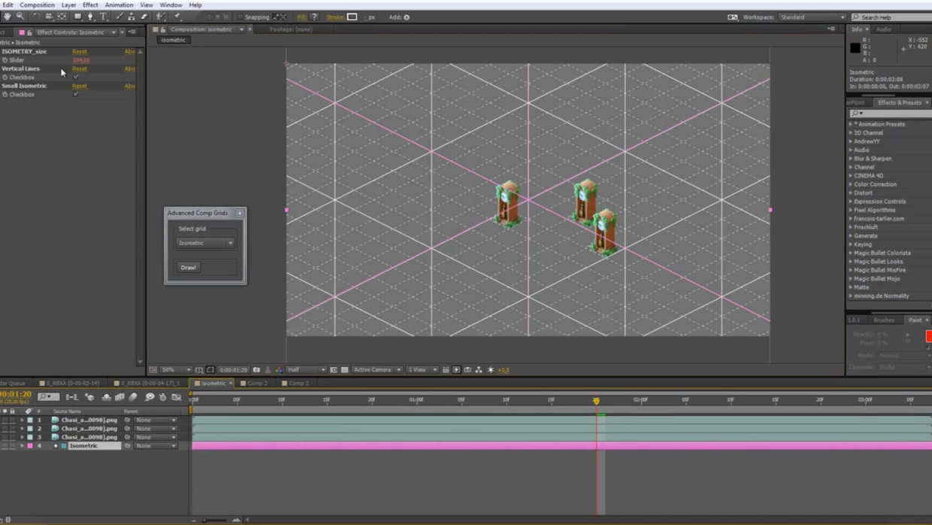Click the Reset Exposure icon
Screen dimensions: 932x525
pos(491,370)
